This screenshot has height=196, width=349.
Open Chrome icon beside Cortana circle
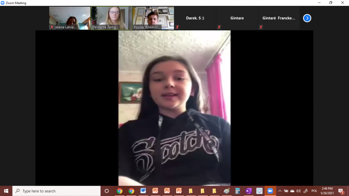[x=119, y=191]
